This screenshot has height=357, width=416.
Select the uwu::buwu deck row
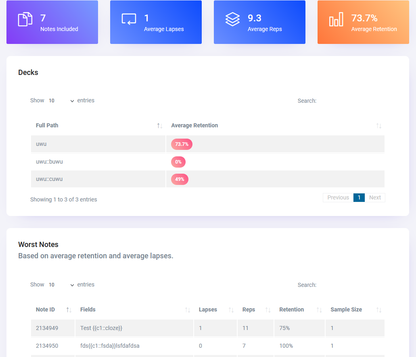coord(49,162)
